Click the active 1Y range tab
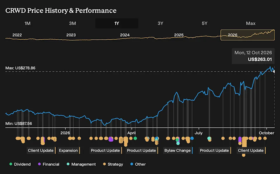 tap(117, 23)
